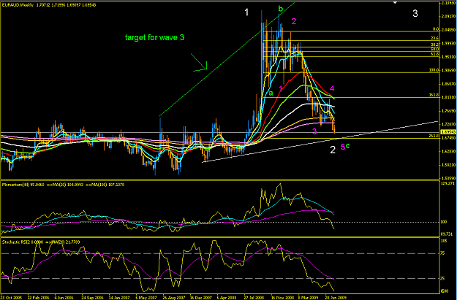This screenshot has width=457, height=300.
Task: Select the magenta '4' wave label
Action: click(x=332, y=88)
